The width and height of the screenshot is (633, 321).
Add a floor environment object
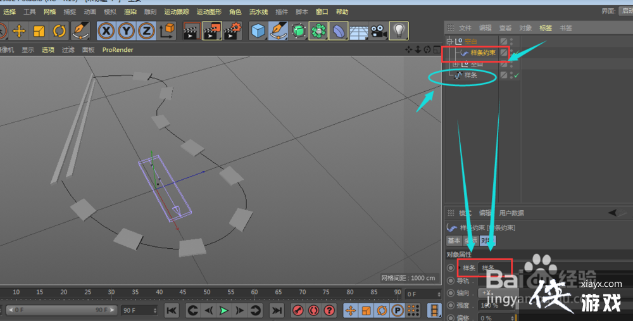[359, 32]
